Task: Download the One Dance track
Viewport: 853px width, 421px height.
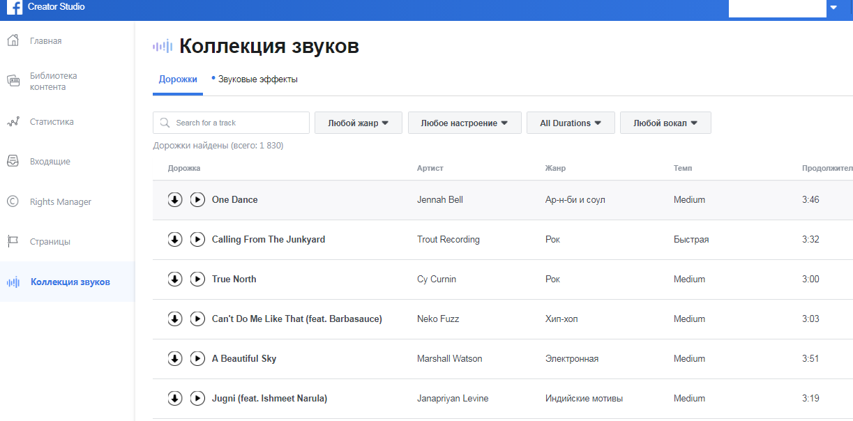Action: (x=175, y=199)
